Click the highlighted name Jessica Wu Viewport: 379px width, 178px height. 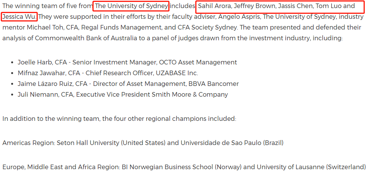click(x=19, y=16)
